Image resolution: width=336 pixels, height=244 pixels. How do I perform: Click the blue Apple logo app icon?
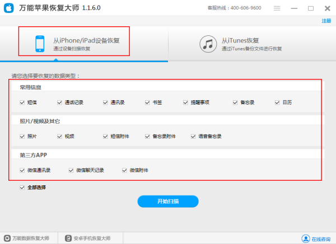[9, 8]
